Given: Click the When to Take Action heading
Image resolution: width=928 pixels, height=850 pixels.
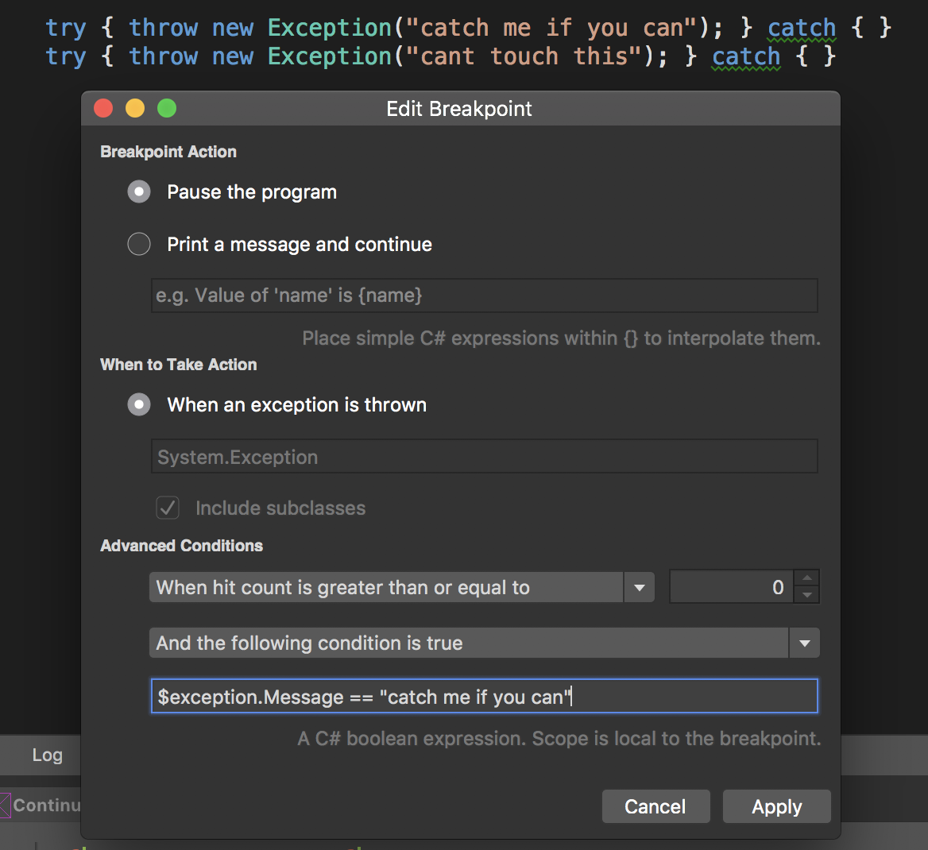Looking at the screenshot, I should (179, 365).
